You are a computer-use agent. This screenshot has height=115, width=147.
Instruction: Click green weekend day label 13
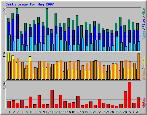coord(60,112)
